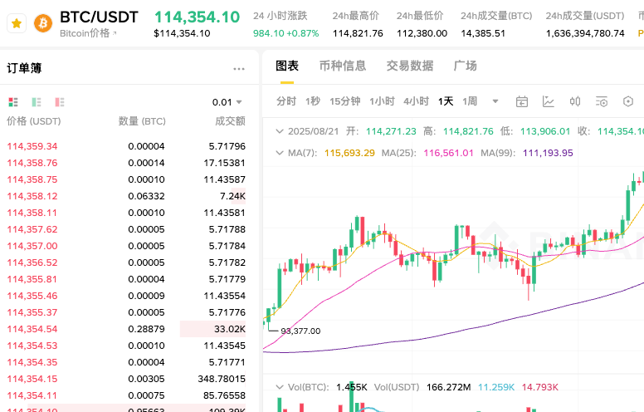Switch to the 币种信息 tab
The image size is (644, 412).
(343, 66)
